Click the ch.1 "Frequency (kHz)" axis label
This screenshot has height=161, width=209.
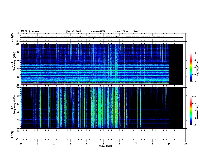coord(15,61)
